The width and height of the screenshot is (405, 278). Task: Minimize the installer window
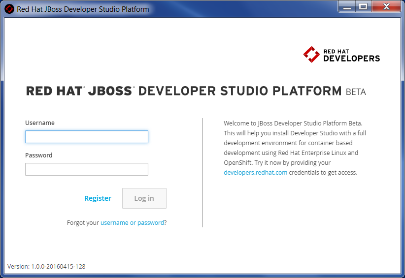[347, 6]
